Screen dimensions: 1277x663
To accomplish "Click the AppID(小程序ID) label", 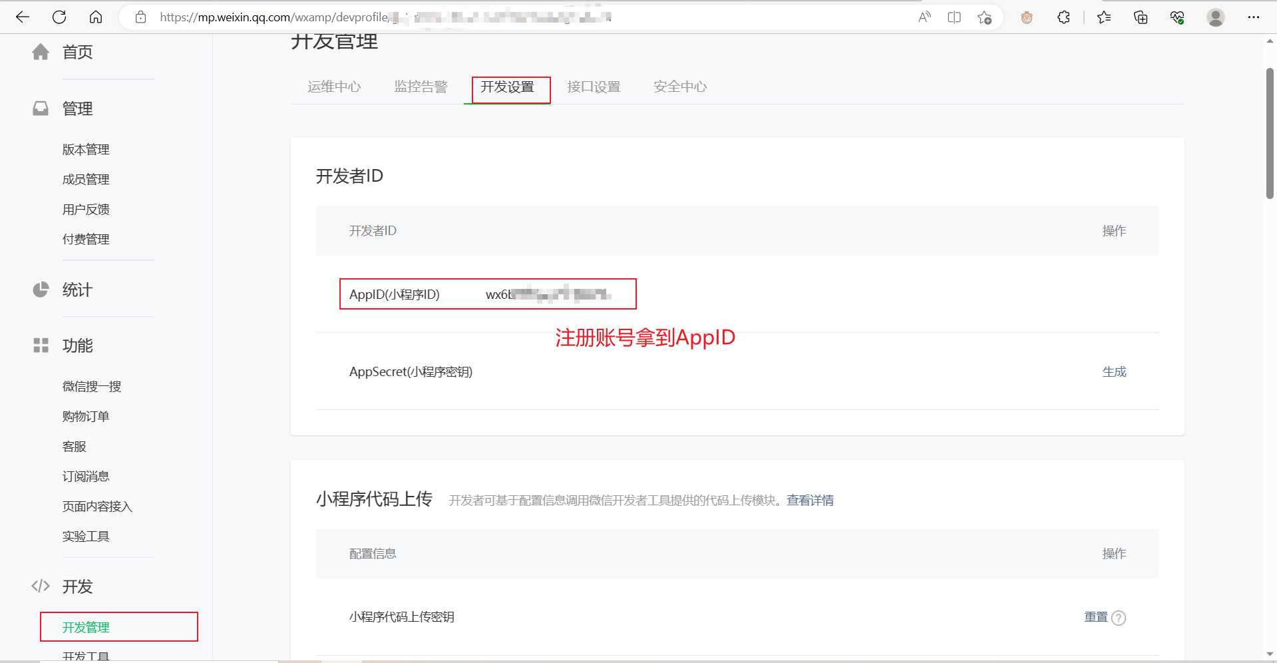I will point(395,294).
